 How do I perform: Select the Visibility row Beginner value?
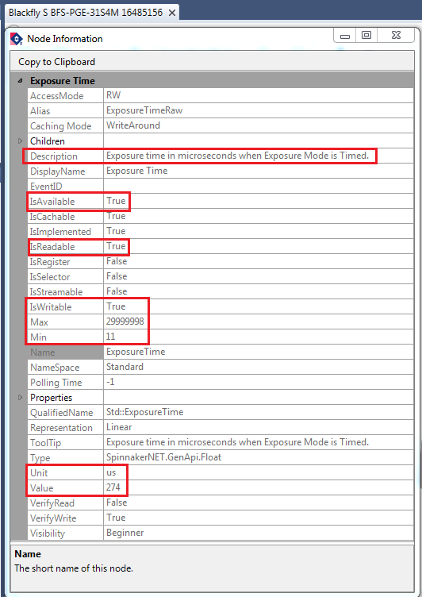(x=259, y=533)
